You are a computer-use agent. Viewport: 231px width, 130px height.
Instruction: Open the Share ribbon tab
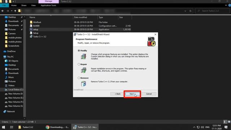pos(24,5)
